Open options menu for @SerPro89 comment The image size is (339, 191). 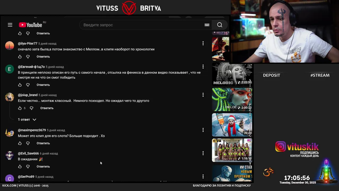[x=203, y=177]
